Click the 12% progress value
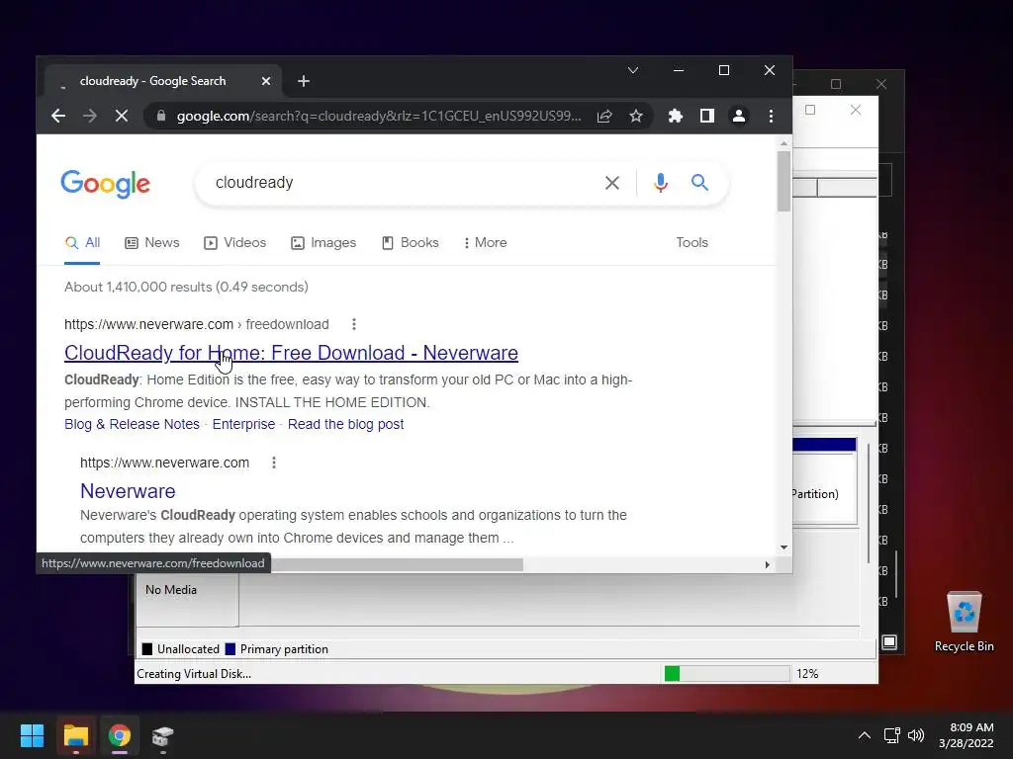1013x759 pixels. [807, 674]
